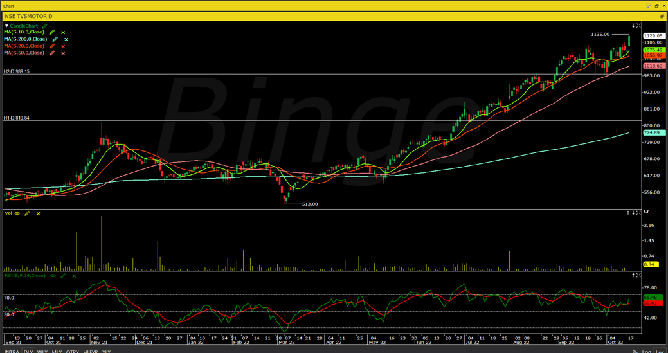Remove the MA(S,50.0,Close) indicator
668x353 pixels.
pos(62,53)
